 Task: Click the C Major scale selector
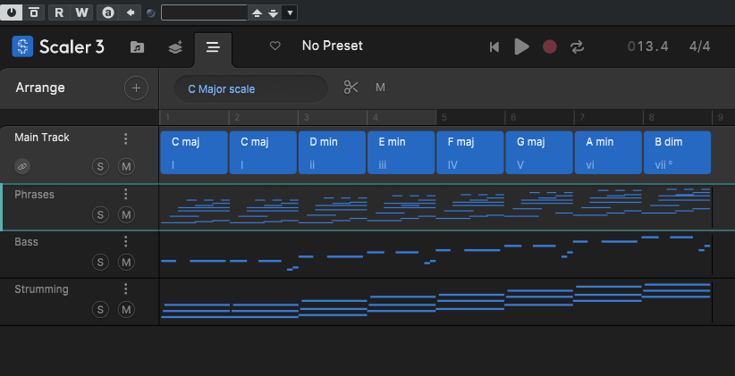(250, 88)
